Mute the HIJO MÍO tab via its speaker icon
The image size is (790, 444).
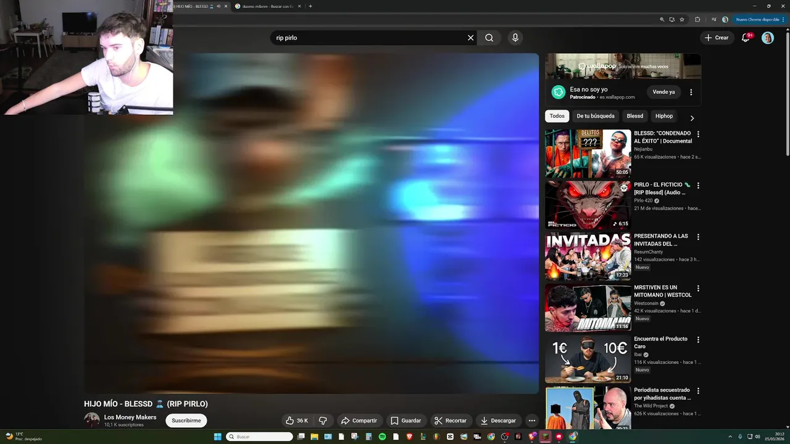coord(218,6)
